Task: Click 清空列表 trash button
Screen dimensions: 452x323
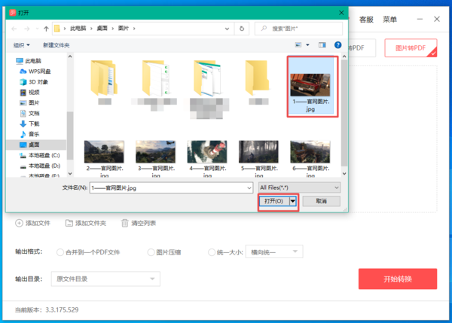Action: click(x=139, y=223)
